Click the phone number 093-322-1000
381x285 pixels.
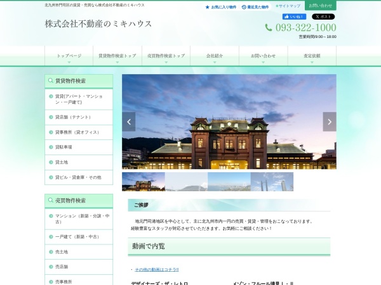pos(305,27)
